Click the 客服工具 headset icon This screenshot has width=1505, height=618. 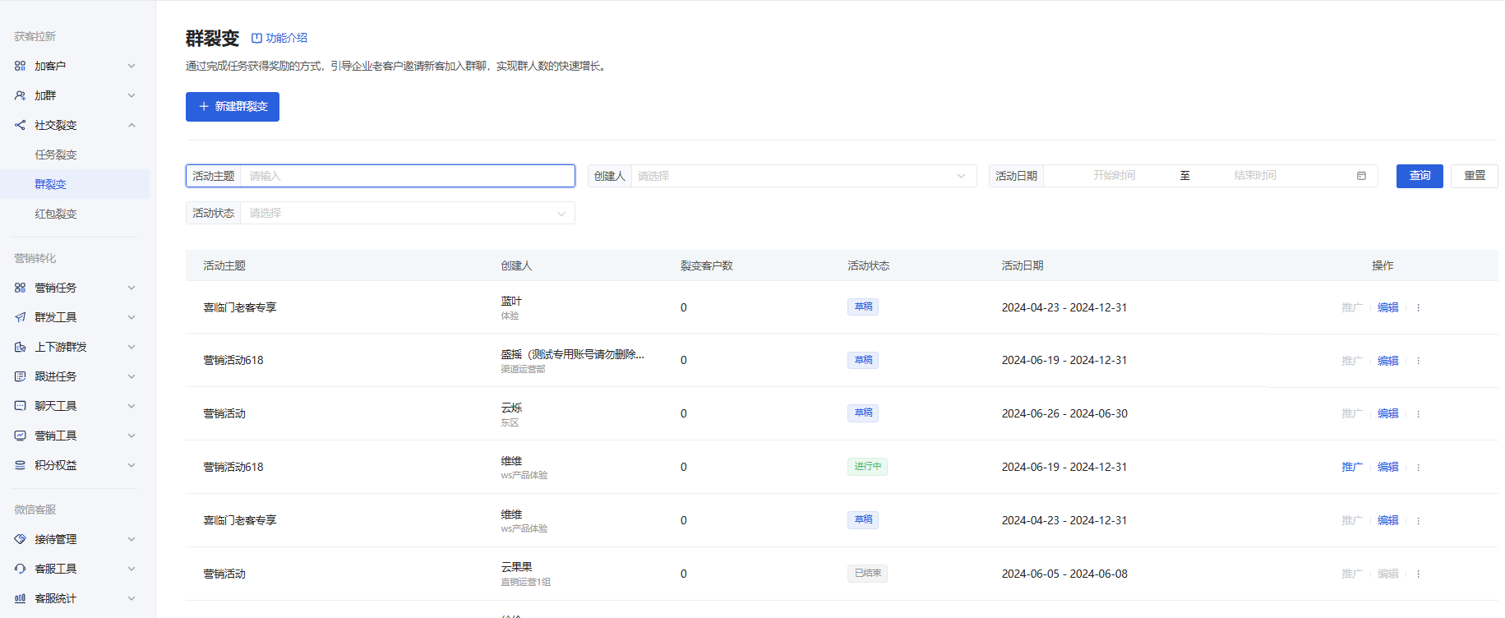pos(20,569)
